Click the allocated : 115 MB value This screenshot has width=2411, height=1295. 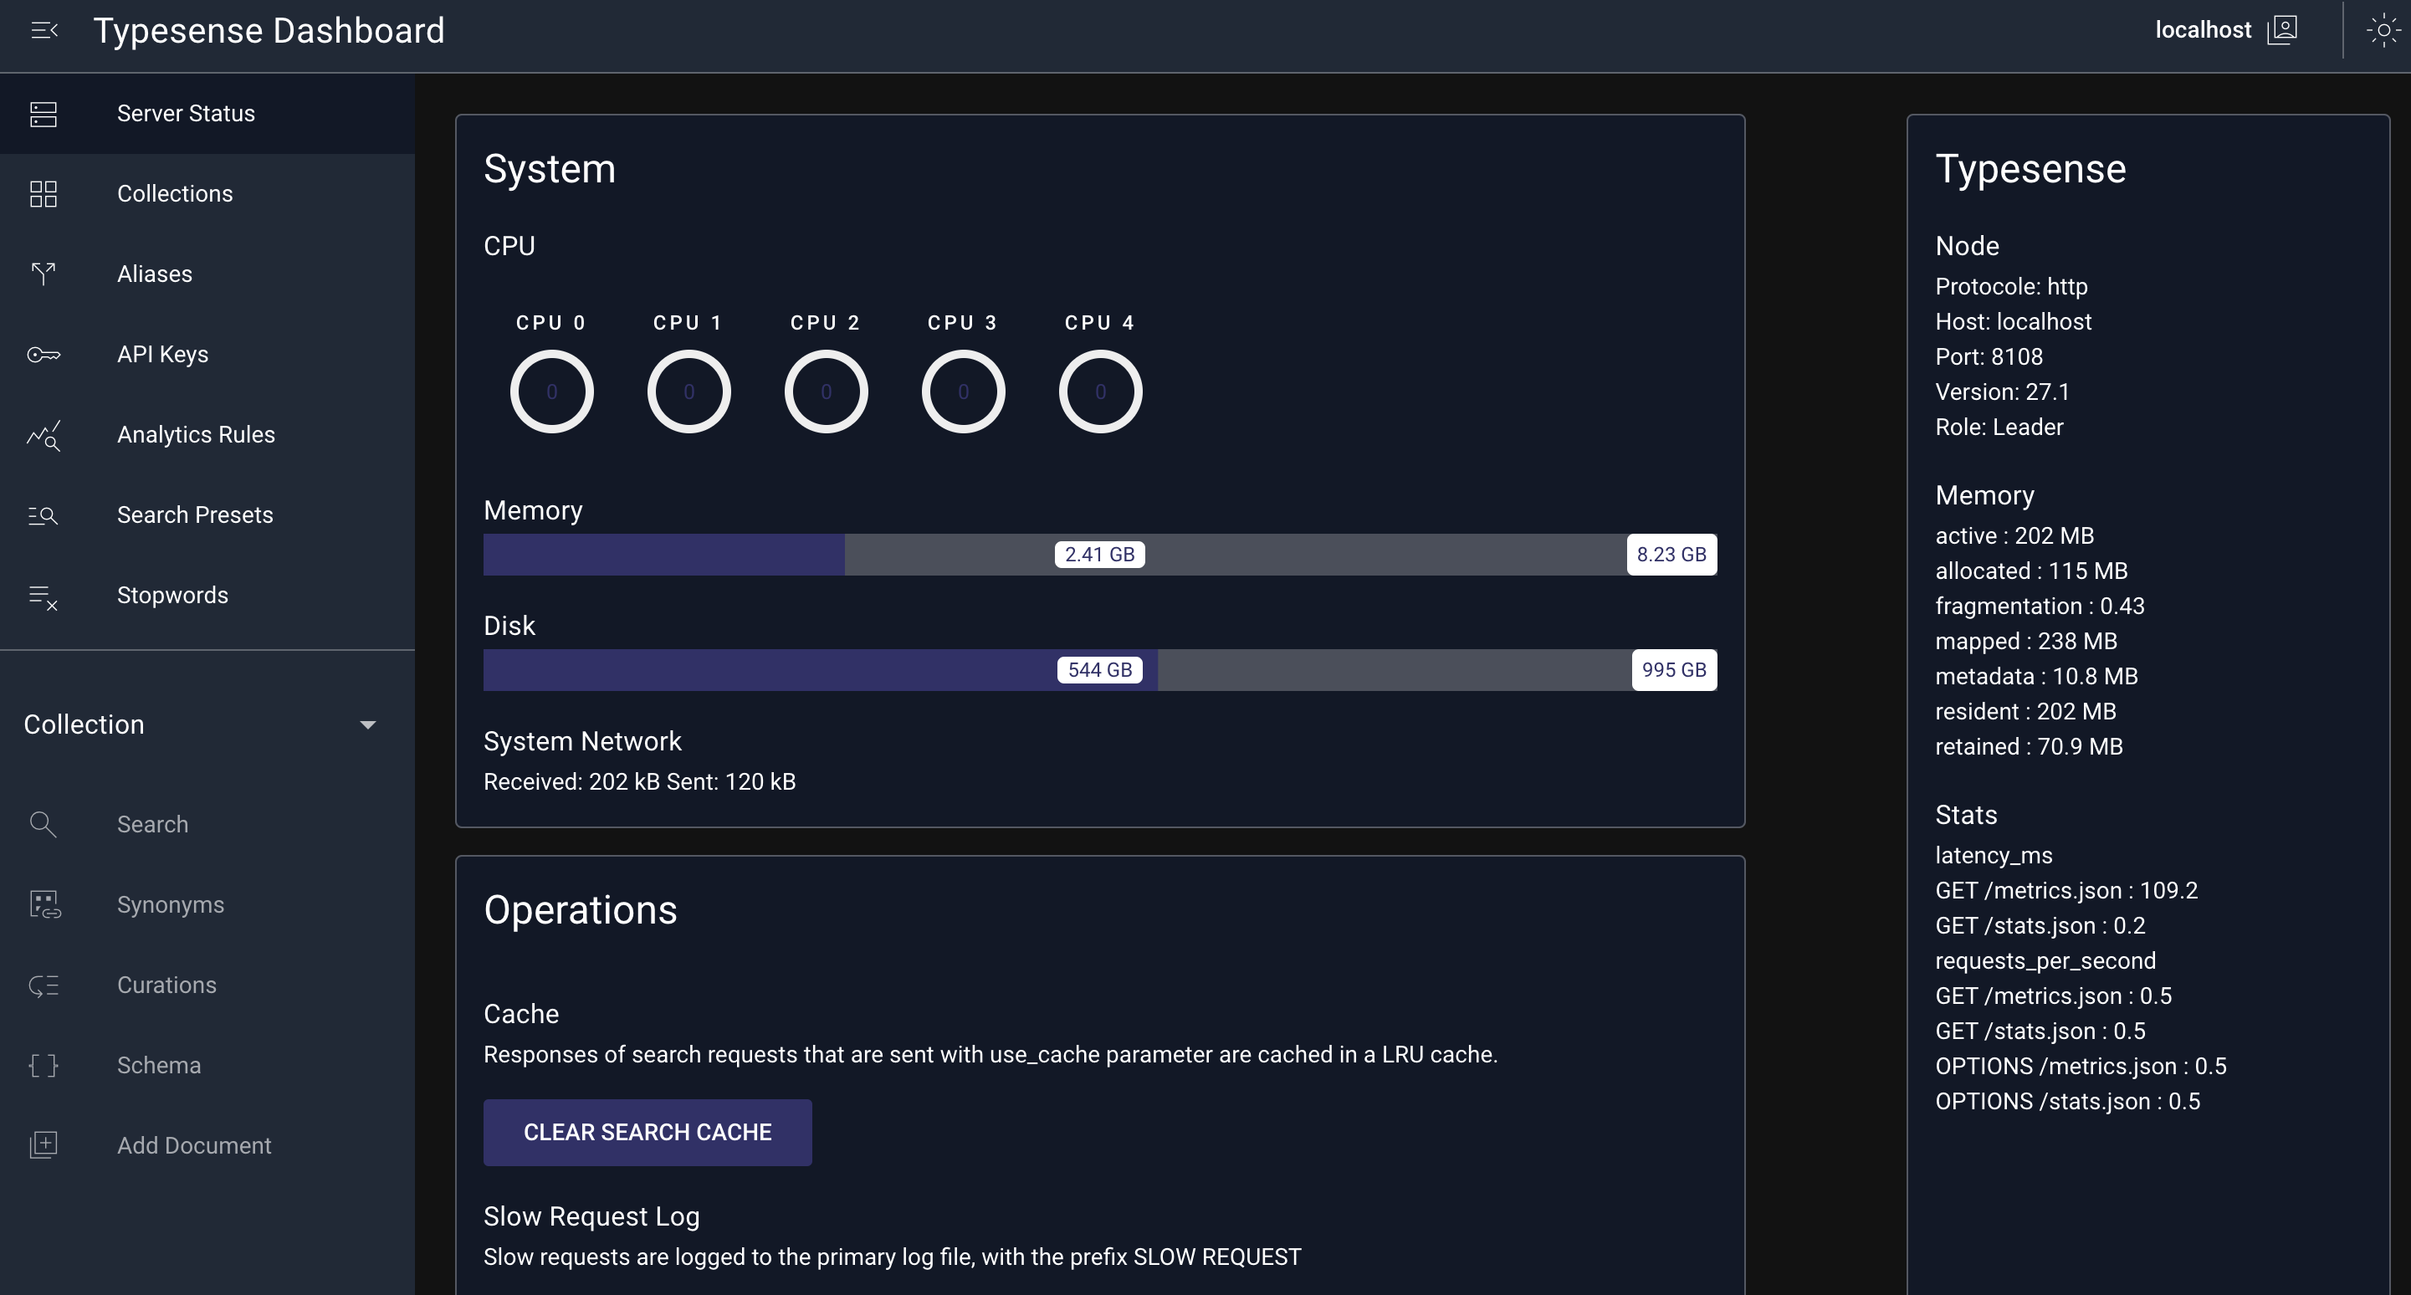pyautogui.click(x=2031, y=571)
